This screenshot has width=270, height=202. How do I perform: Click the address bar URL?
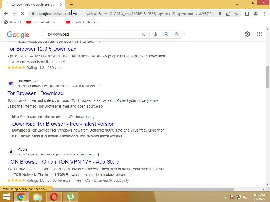pyautogui.click(x=126, y=14)
